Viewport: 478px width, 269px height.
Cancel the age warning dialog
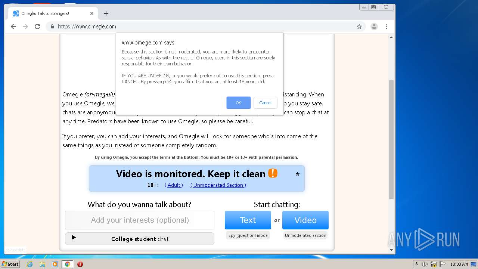(x=265, y=103)
